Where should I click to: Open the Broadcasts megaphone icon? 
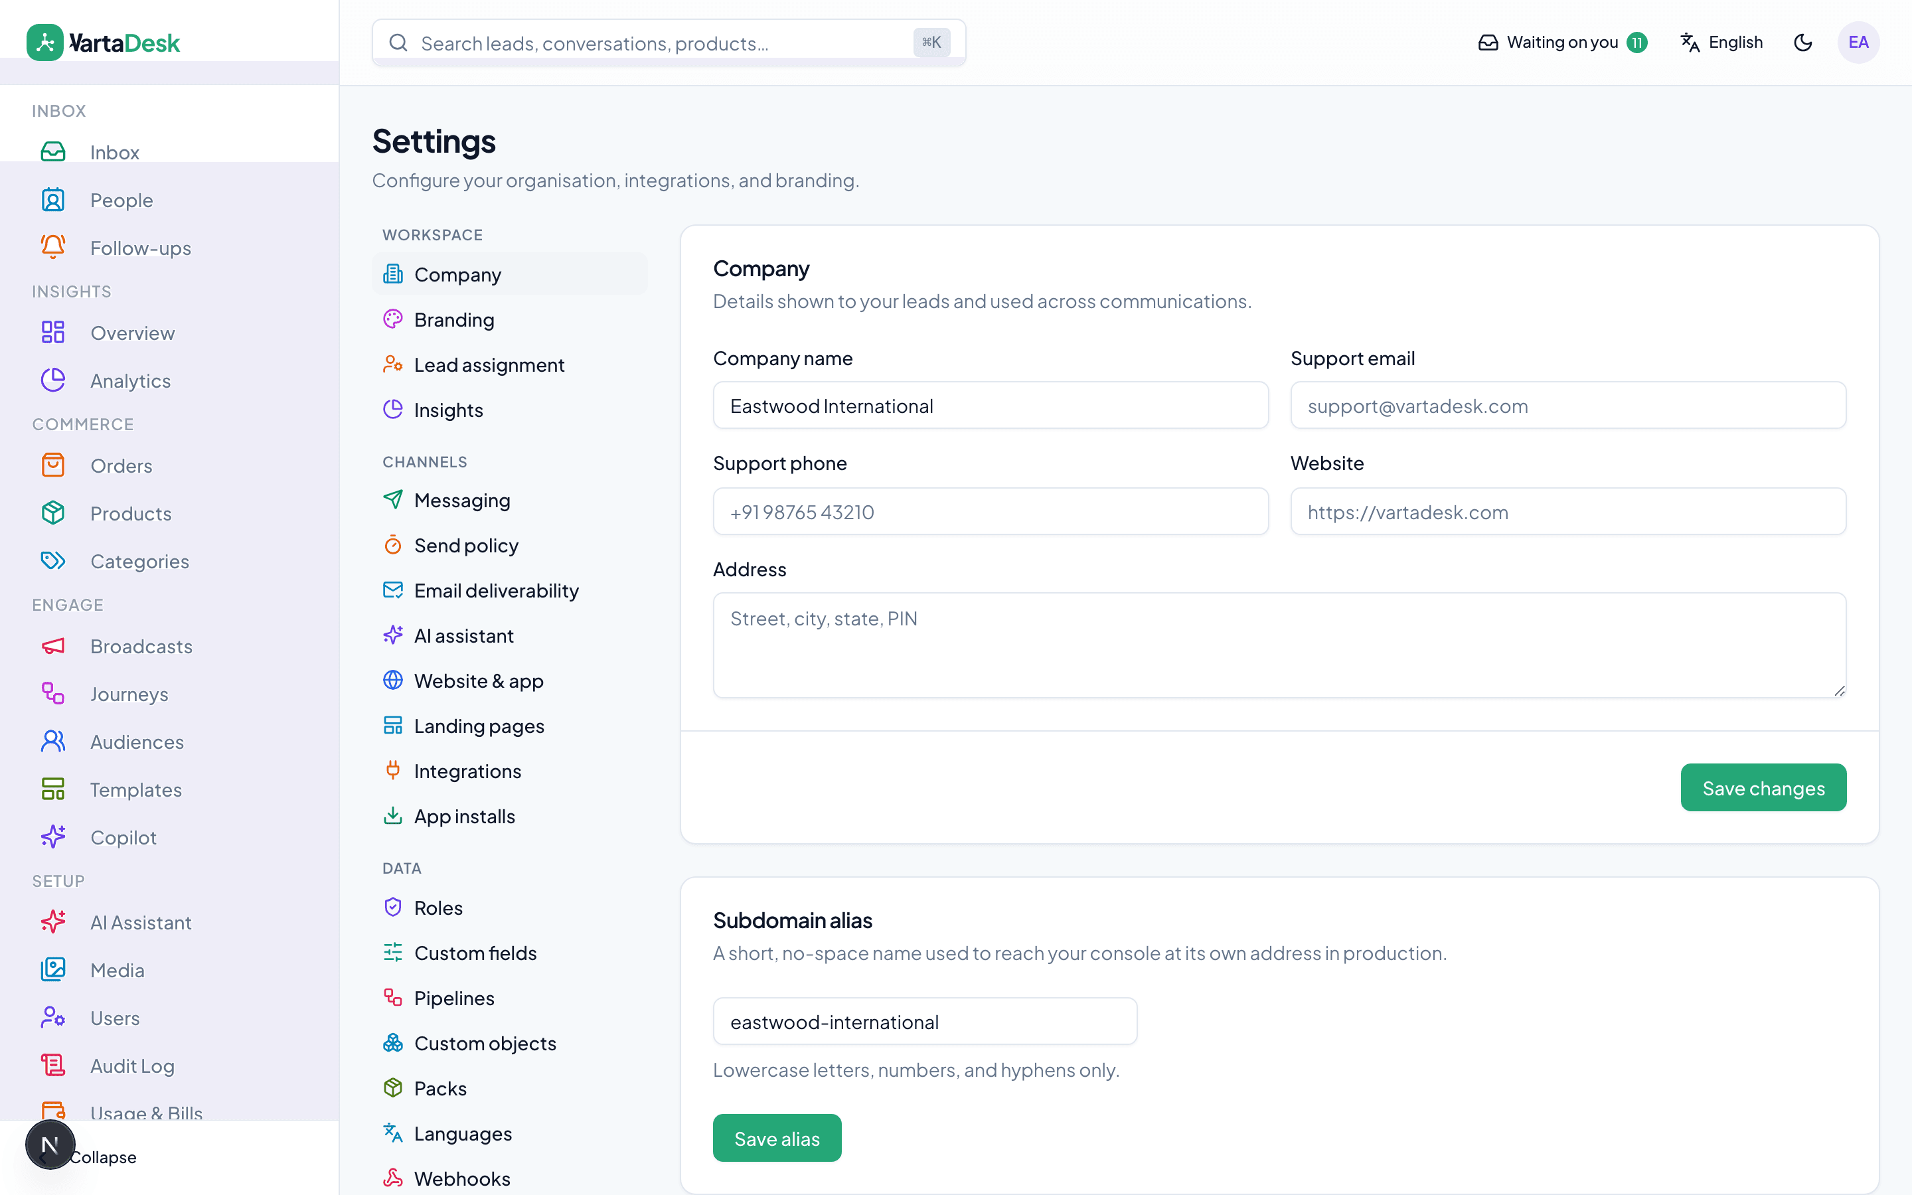pos(53,647)
